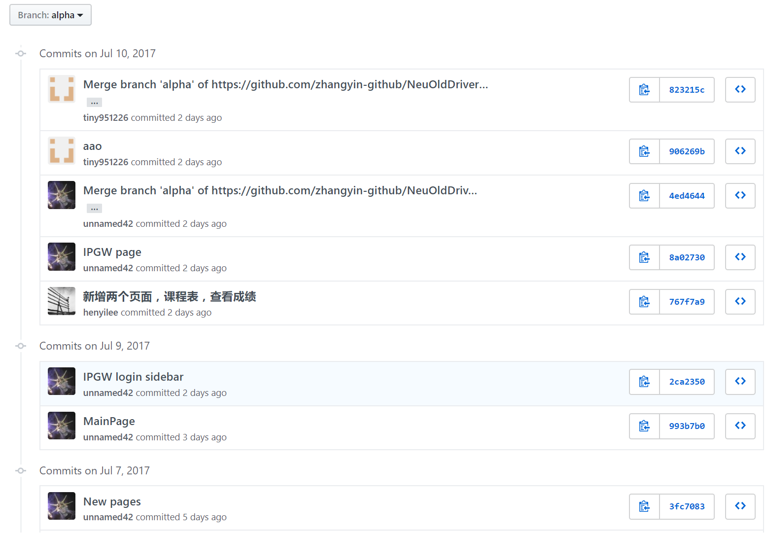This screenshot has width=766, height=536.
Task: Click henyilee avatar on 767f7a9 commit
Action: tap(62, 301)
